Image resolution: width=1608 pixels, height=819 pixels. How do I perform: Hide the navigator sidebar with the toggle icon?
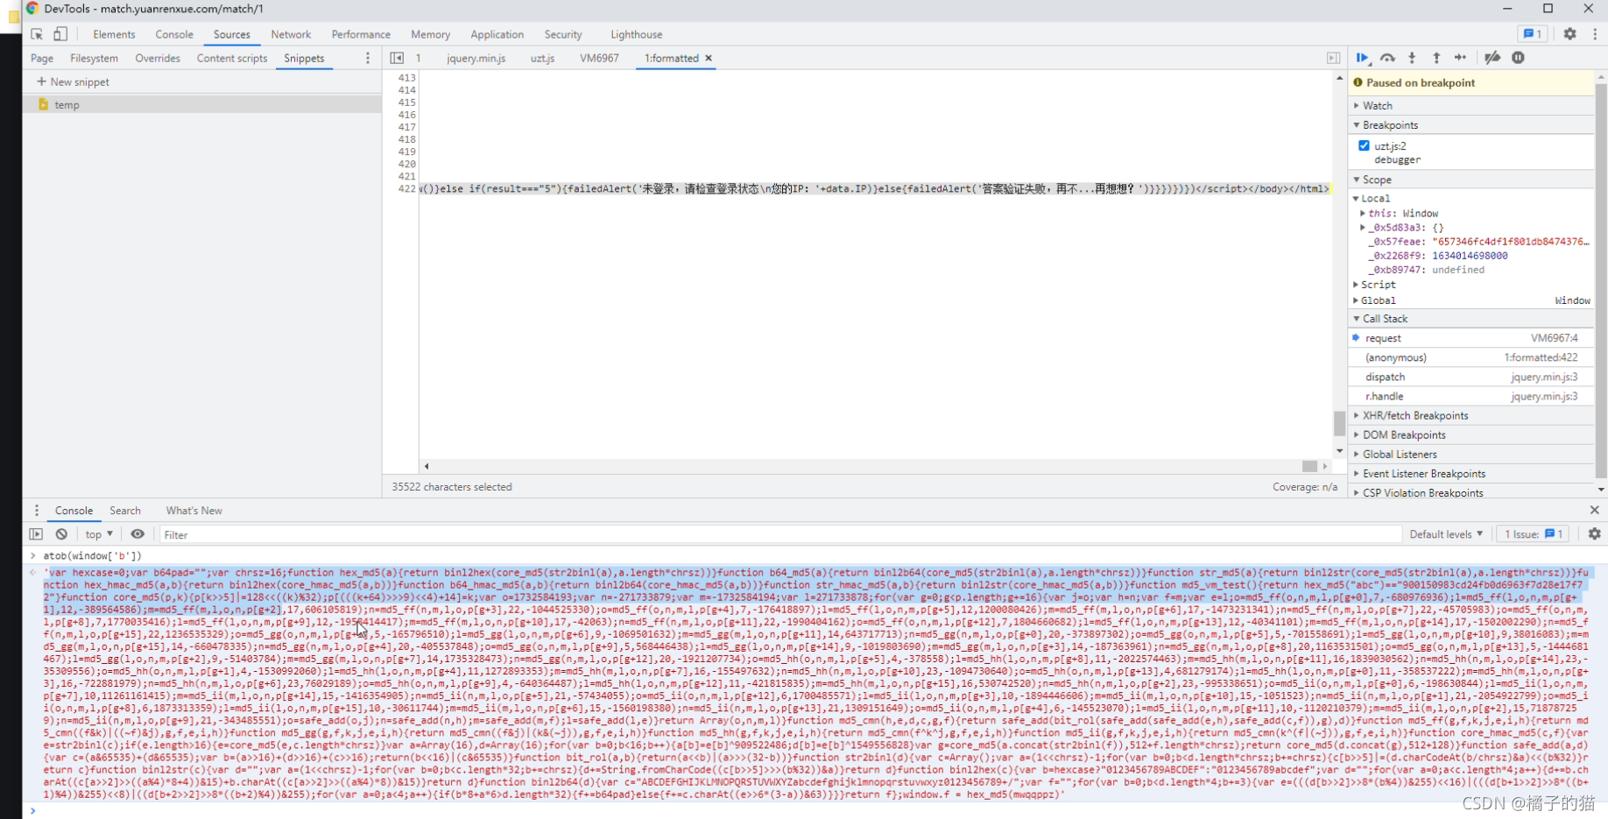pyautogui.click(x=397, y=58)
